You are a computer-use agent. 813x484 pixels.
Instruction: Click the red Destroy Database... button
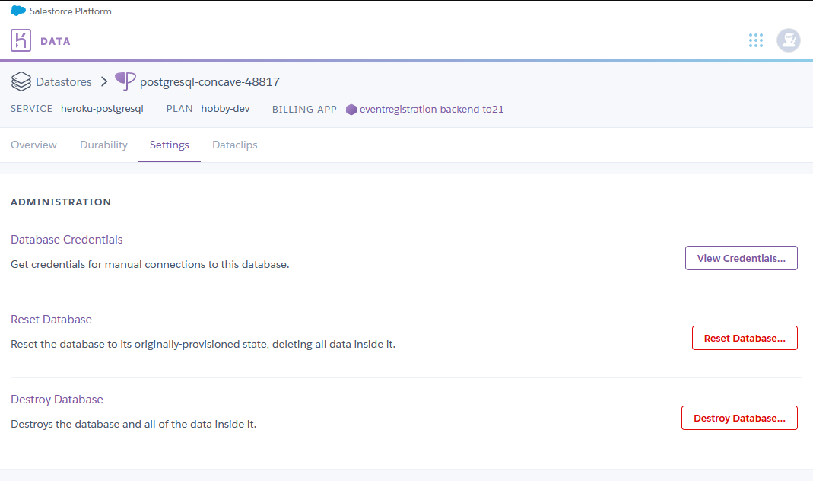click(738, 418)
